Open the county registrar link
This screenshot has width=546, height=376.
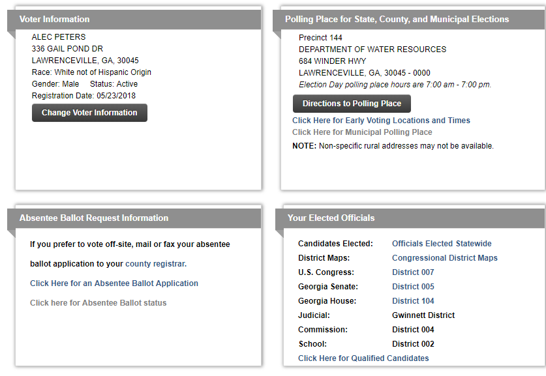(156, 264)
